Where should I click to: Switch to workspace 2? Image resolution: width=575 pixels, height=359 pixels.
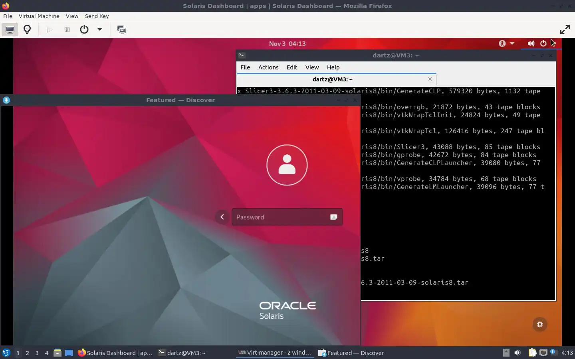tap(27, 353)
